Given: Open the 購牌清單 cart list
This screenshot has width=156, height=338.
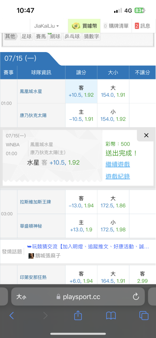Looking at the screenshot, I should (x=116, y=26).
